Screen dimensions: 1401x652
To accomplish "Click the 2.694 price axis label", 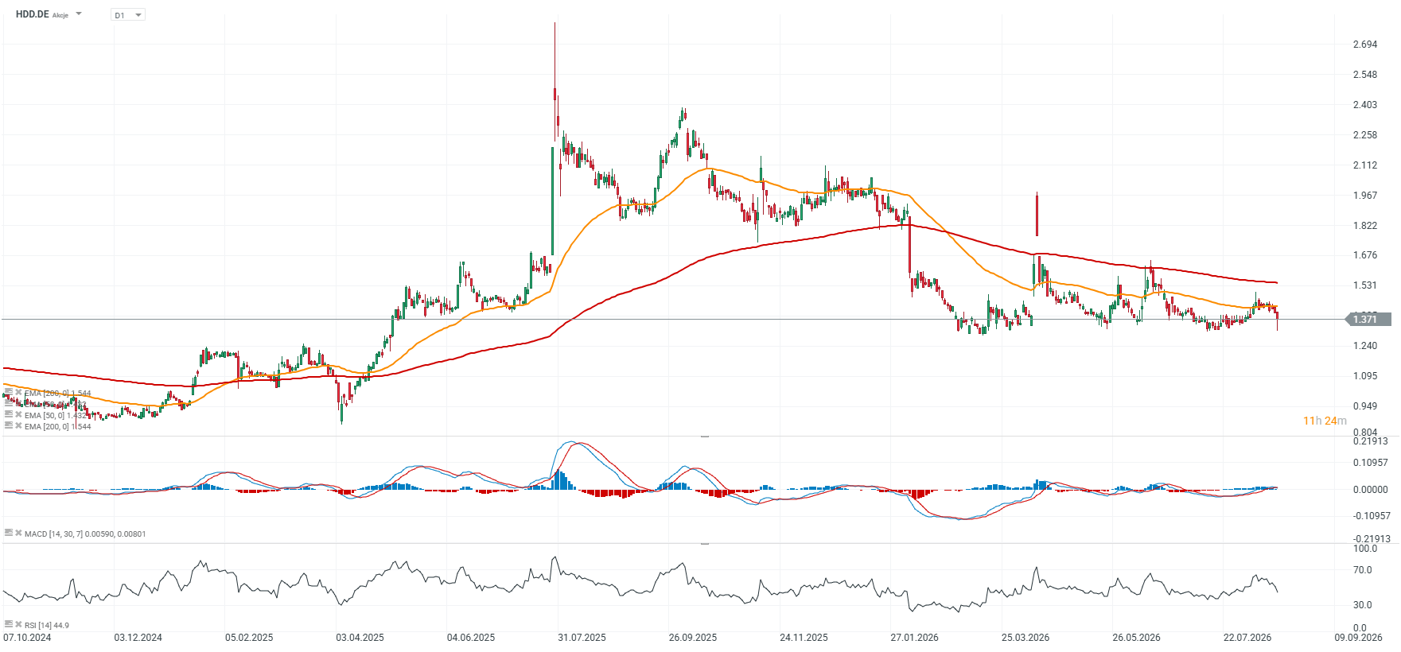I will (x=1365, y=45).
